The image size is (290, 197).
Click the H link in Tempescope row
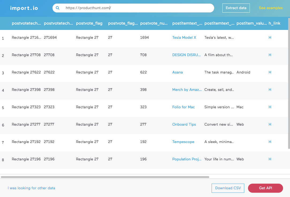[x=270, y=142]
